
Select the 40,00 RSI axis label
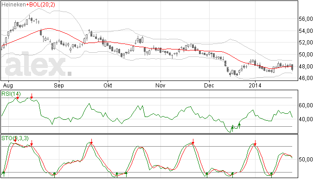306,119
